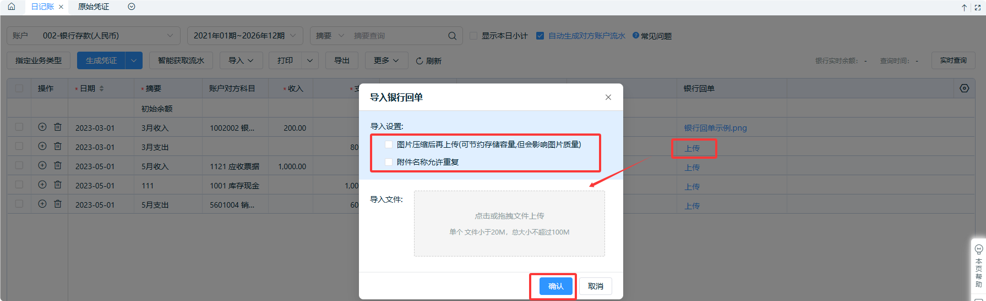
Task: Click the 点击或拖拽文件上传 upload area
Action: tap(509, 224)
